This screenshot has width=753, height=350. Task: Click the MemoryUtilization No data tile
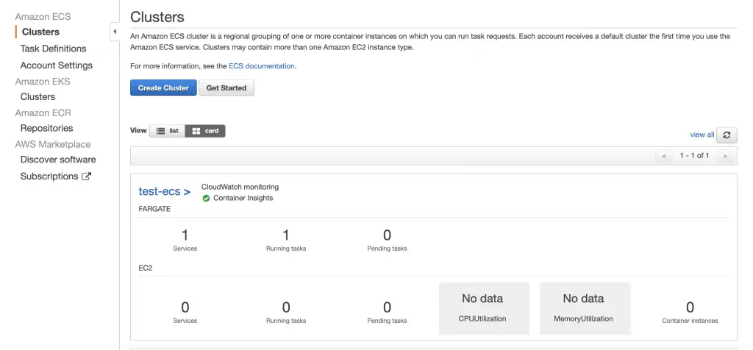click(585, 308)
